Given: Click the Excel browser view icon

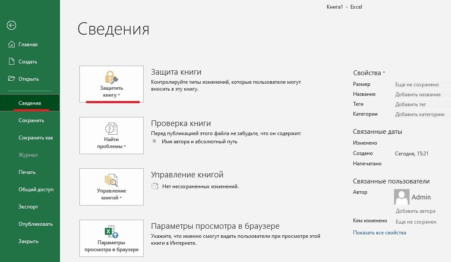Looking at the screenshot, I should pyautogui.click(x=111, y=231).
